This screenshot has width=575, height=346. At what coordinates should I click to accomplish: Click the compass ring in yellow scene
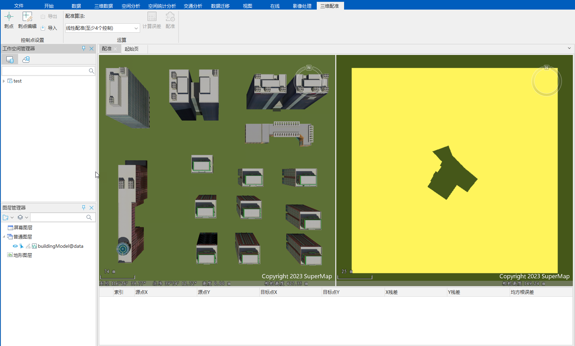tap(546, 81)
